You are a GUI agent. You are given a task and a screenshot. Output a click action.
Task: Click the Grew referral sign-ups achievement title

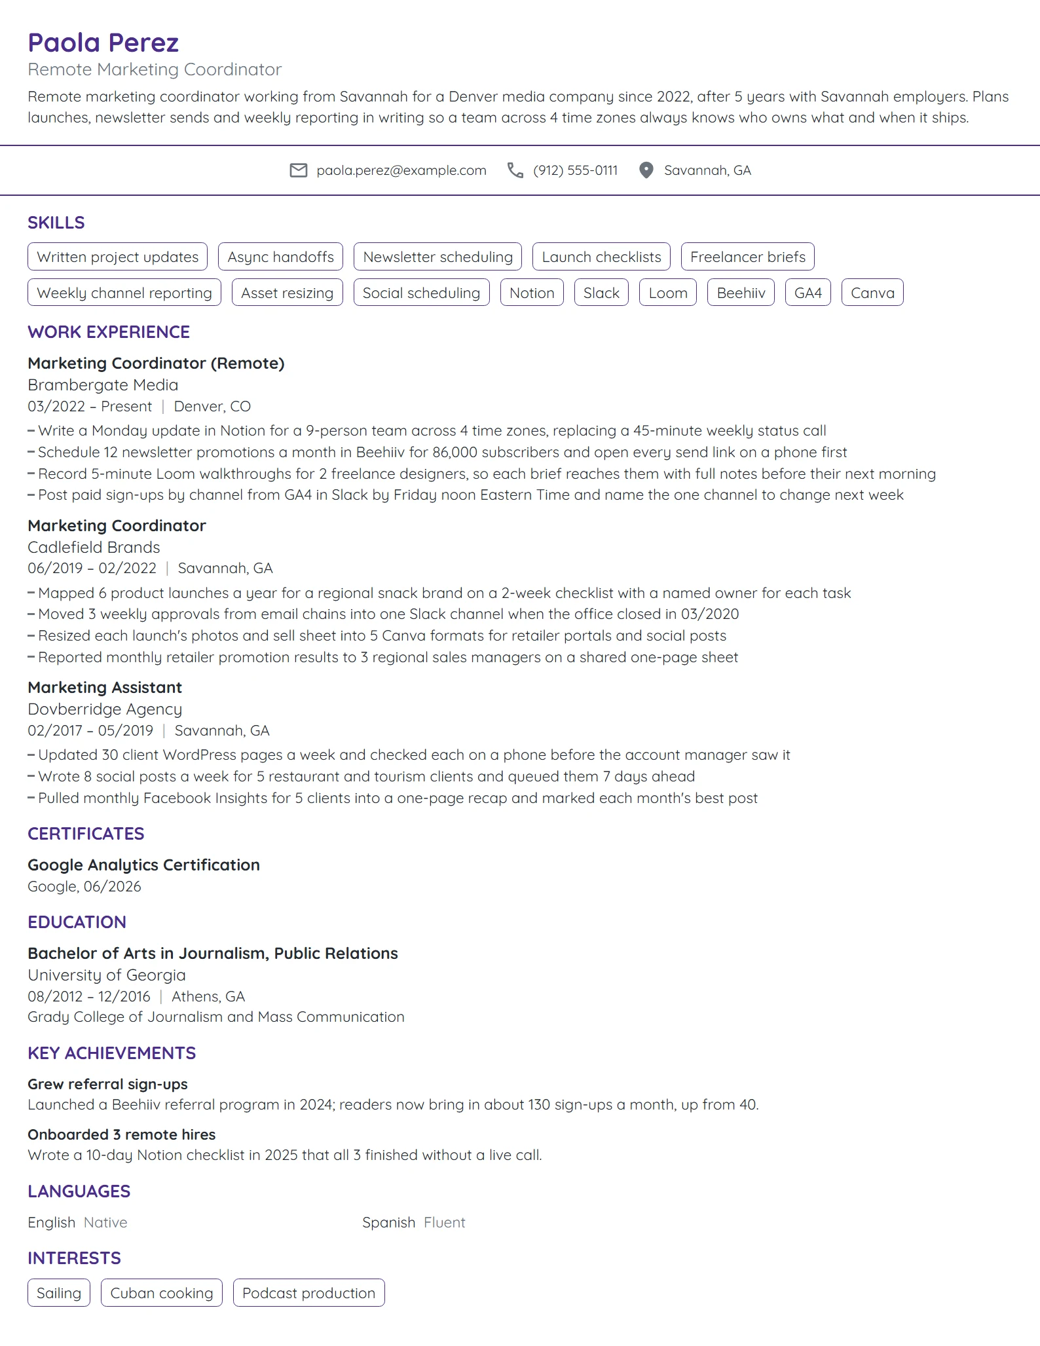pos(107,1085)
